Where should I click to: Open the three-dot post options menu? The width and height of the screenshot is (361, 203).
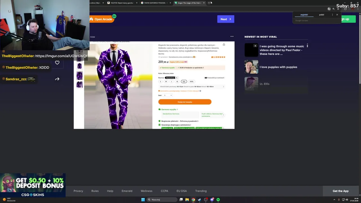[232, 36]
